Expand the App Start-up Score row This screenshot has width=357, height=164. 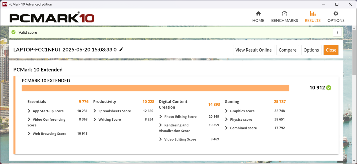(x=29, y=111)
